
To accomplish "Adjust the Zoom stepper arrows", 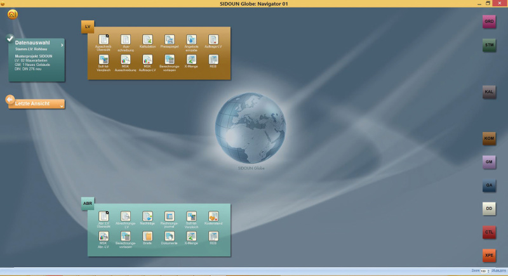I will 488,271.
